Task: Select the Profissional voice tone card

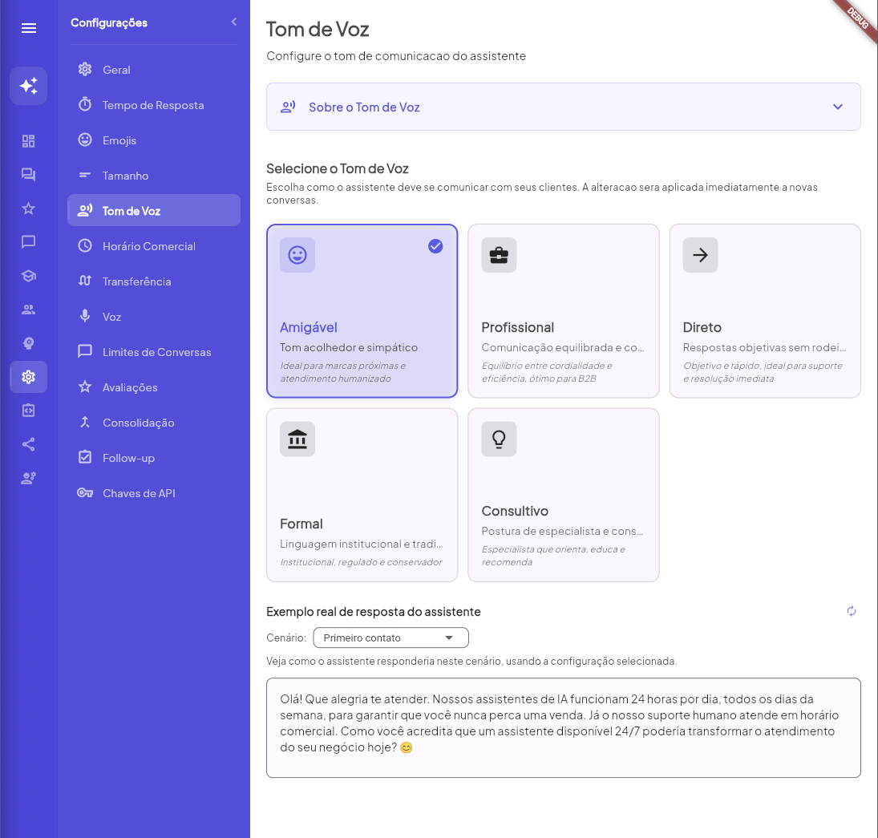Action: pos(563,311)
